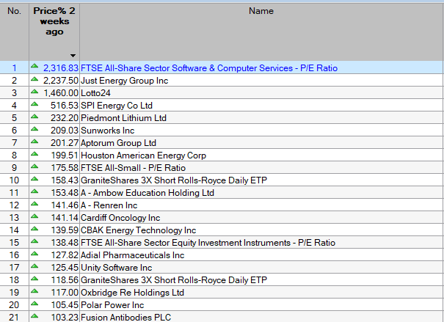Select Adial Pharmaceuticals Inc

(x=133, y=255)
